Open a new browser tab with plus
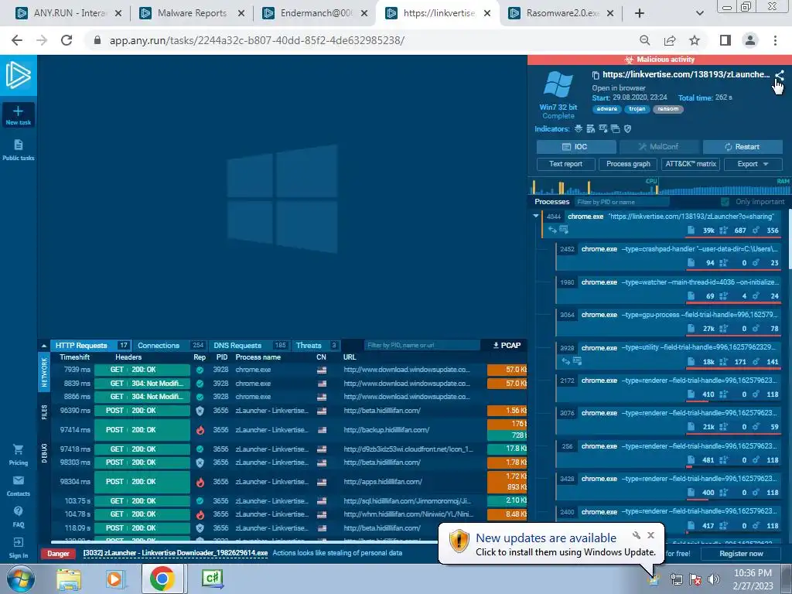 (640, 13)
